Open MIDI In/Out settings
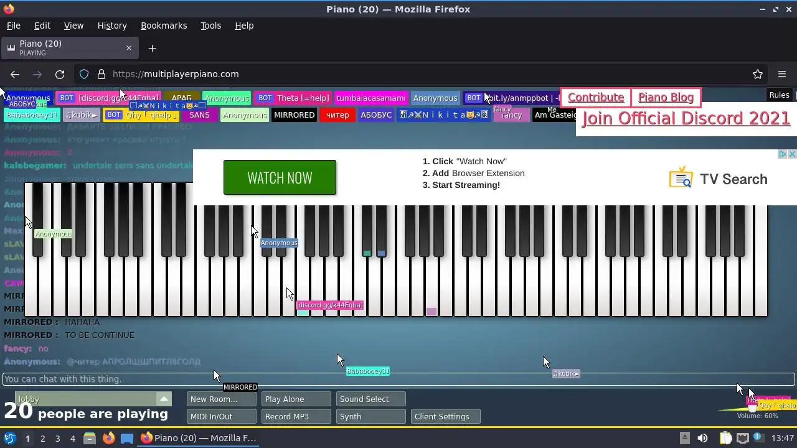Viewport: 797px width, 448px height. tap(222, 416)
